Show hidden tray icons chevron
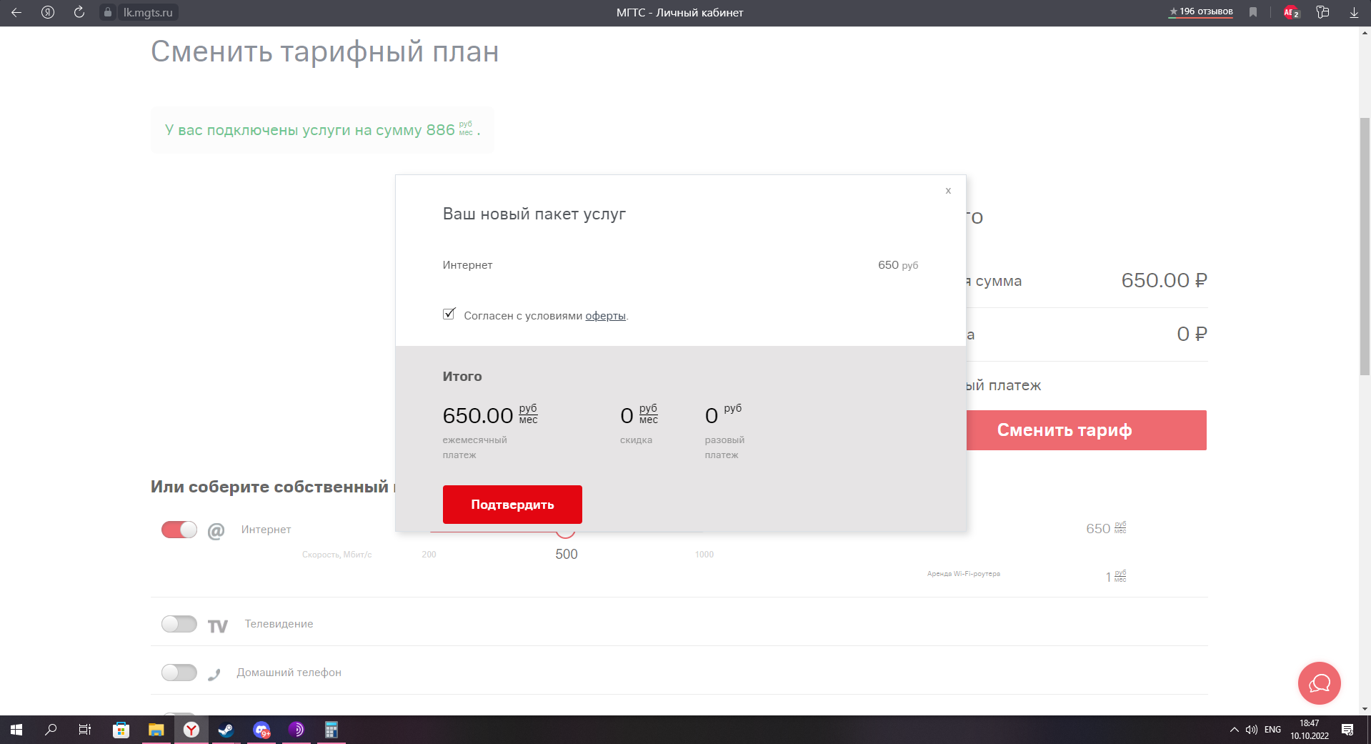The height and width of the screenshot is (744, 1371). coord(1234,730)
